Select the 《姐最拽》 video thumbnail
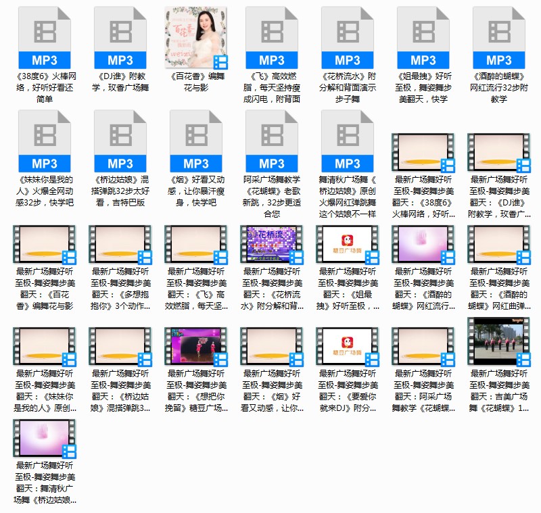Screen dimensions: 541x513 coord(348,244)
